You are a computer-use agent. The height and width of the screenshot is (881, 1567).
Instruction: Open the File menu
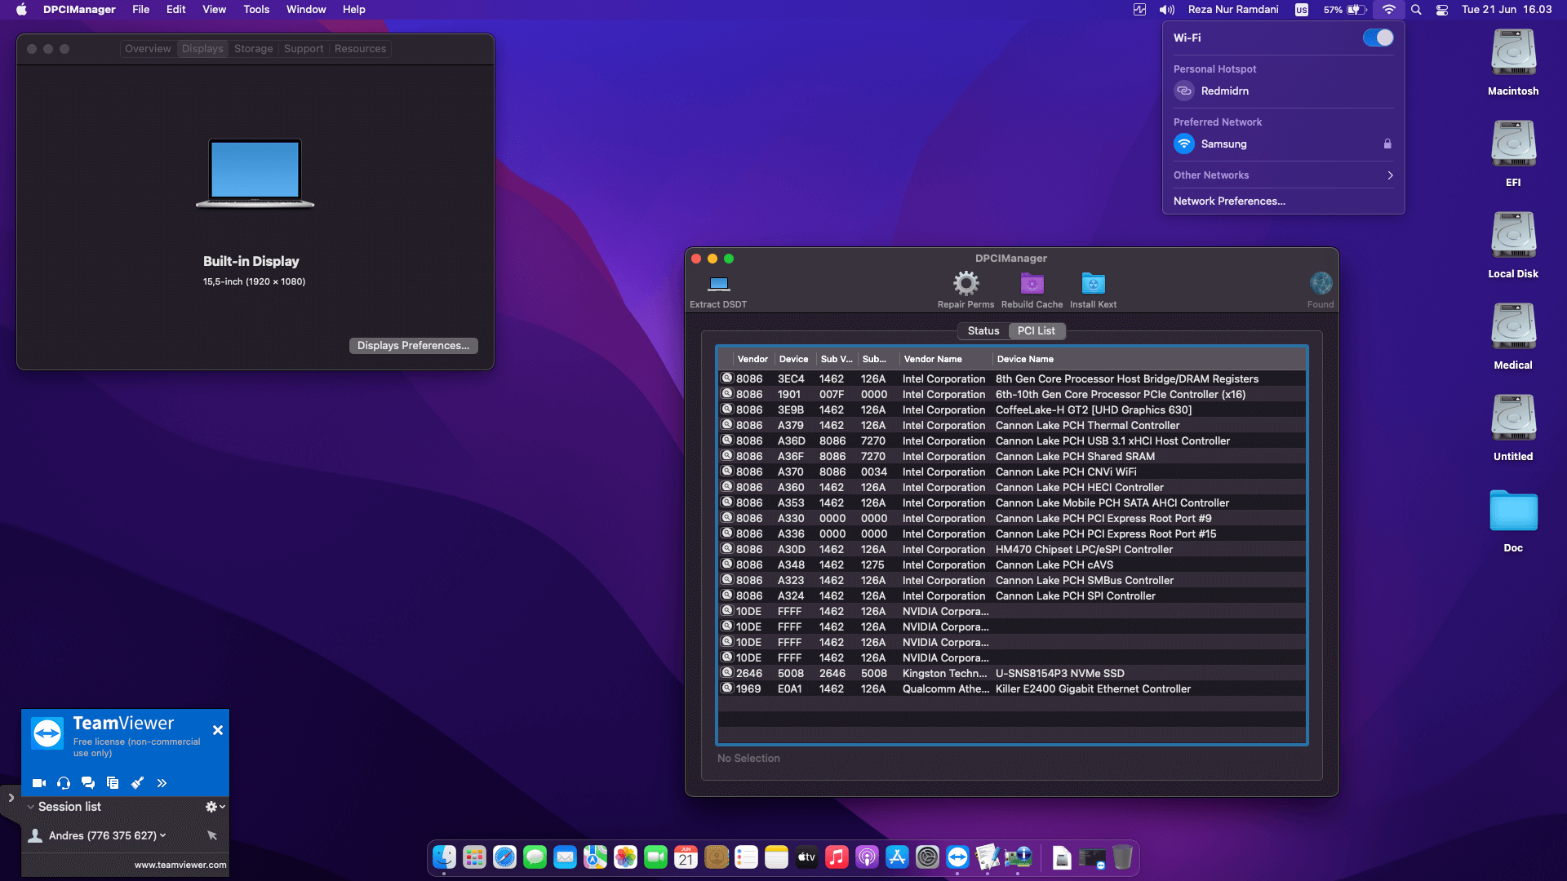tap(141, 10)
